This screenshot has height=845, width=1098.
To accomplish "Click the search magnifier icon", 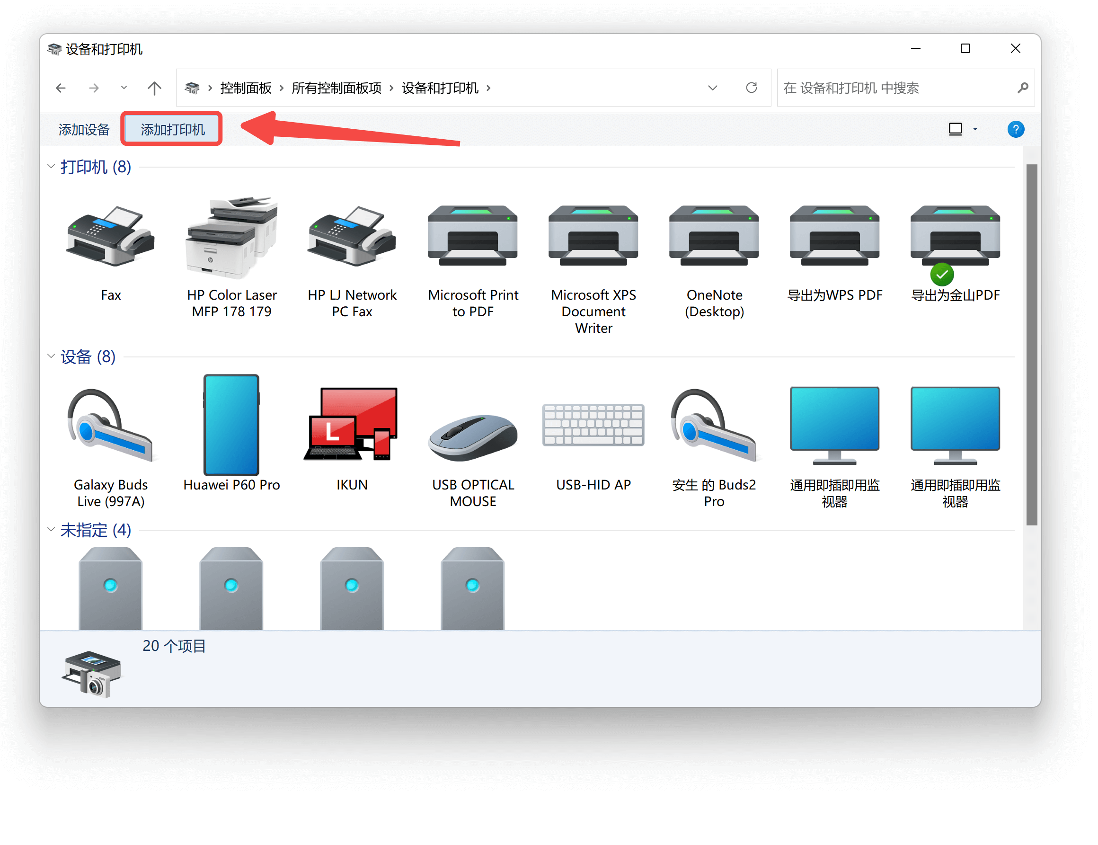I will (1023, 88).
